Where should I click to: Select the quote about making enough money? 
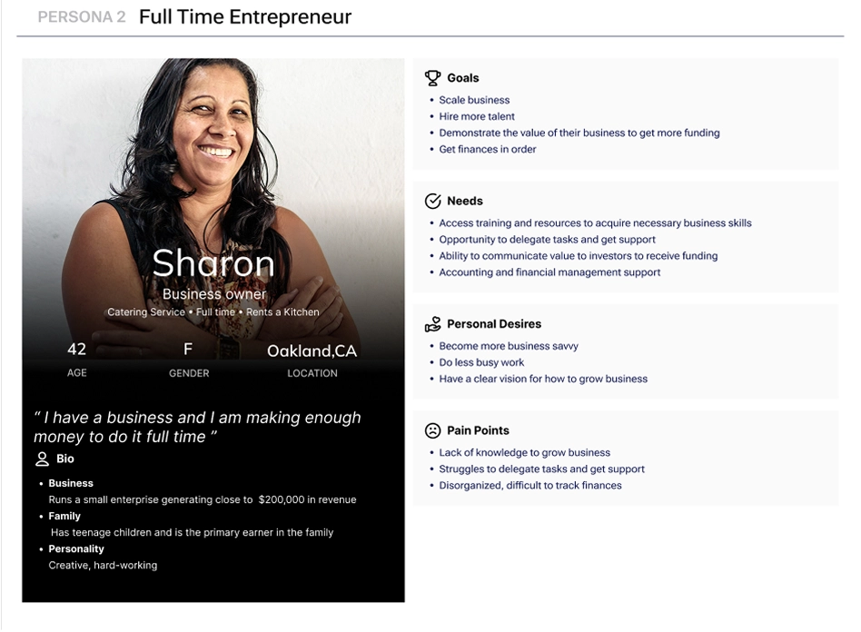coord(198,427)
